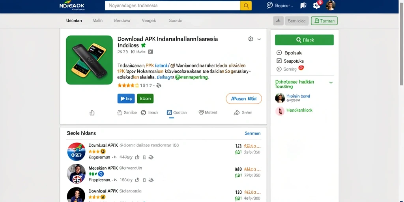
Task: Toggle the Saupotuka checkbox
Action: [279, 61]
